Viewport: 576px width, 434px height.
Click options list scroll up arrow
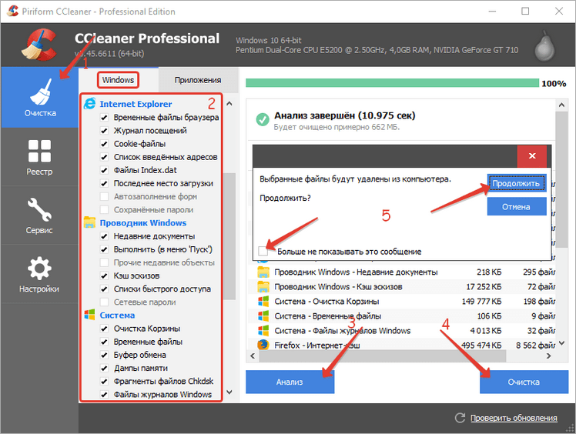pos(229,104)
